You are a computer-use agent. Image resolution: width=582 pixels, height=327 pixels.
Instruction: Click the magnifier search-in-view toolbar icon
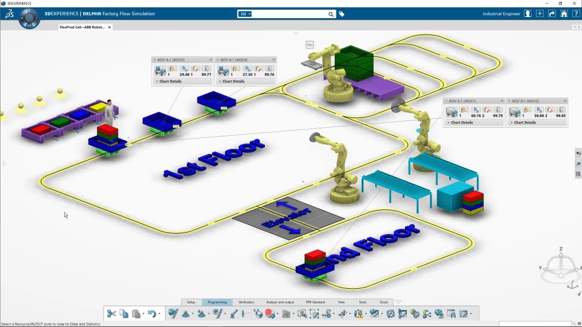click(x=302, y=314)
